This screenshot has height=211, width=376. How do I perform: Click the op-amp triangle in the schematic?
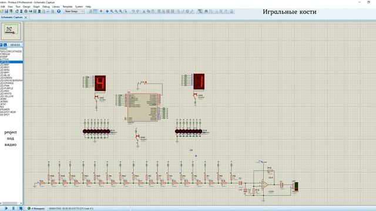tap(265, 185)
